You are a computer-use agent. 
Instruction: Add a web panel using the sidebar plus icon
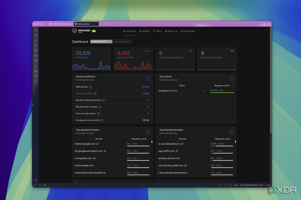(36, 81)
